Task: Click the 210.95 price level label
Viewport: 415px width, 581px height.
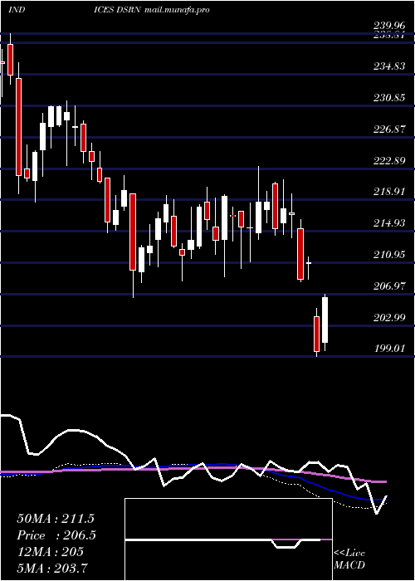Action: coord(389,255)
